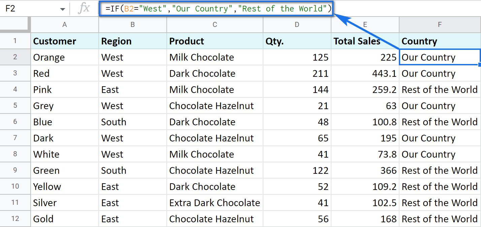Click the Product header cell

215,41
